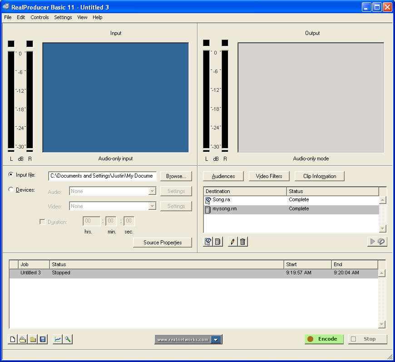Select the Input file radio button
The image size is (395, 362).
point(11,174)
